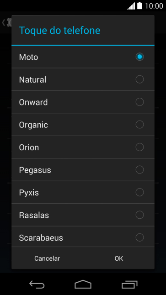Select the Onward ringtone radio button
Image resolution: width=166 pixels, height=295 pixels.
(x=139, y=102)
